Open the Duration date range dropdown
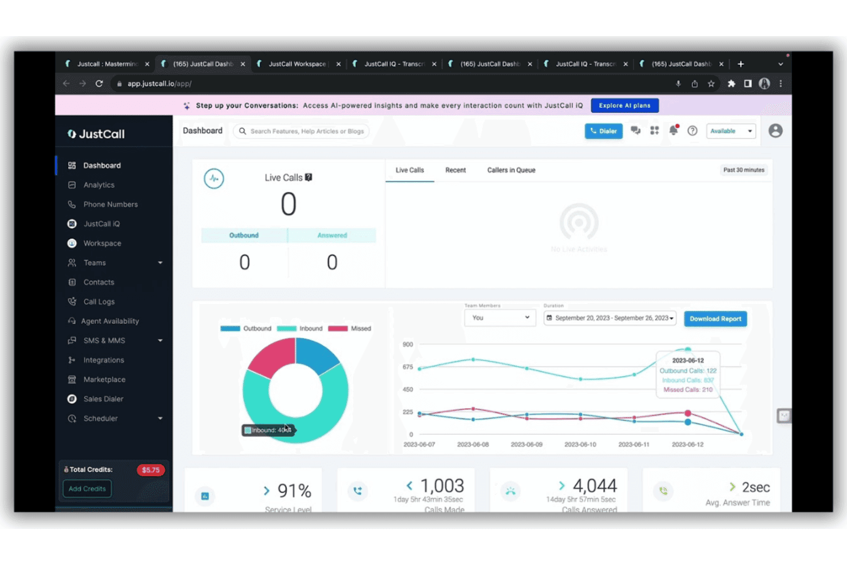847x565 pixels. [x=610, y=318]
